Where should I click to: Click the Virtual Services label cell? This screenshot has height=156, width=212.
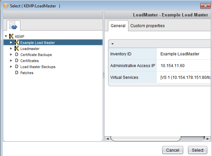[x=133, y=77]
